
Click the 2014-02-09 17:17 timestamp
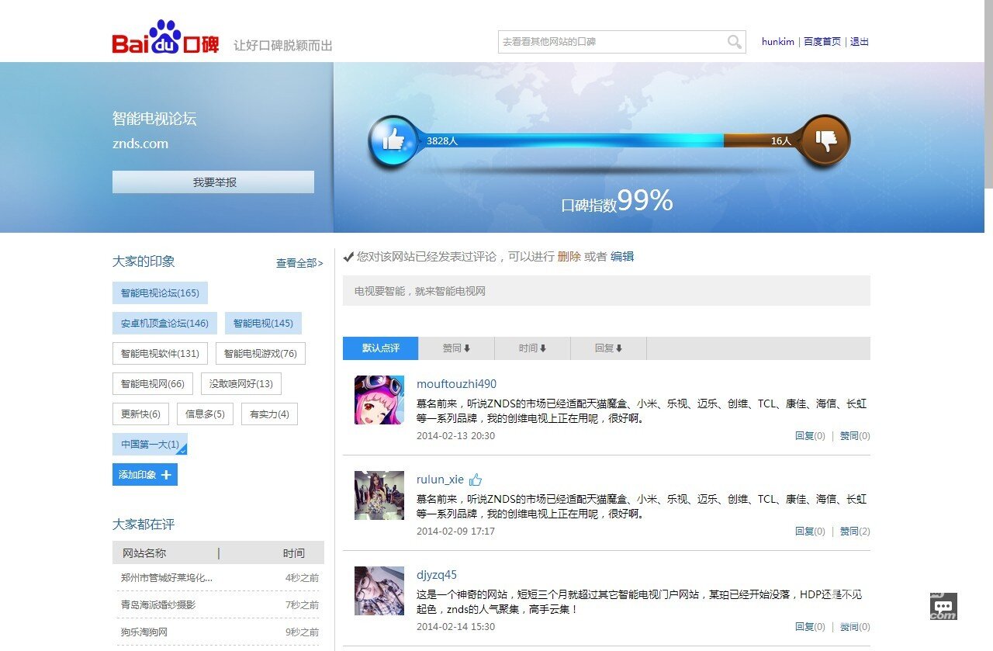[455, 532]
